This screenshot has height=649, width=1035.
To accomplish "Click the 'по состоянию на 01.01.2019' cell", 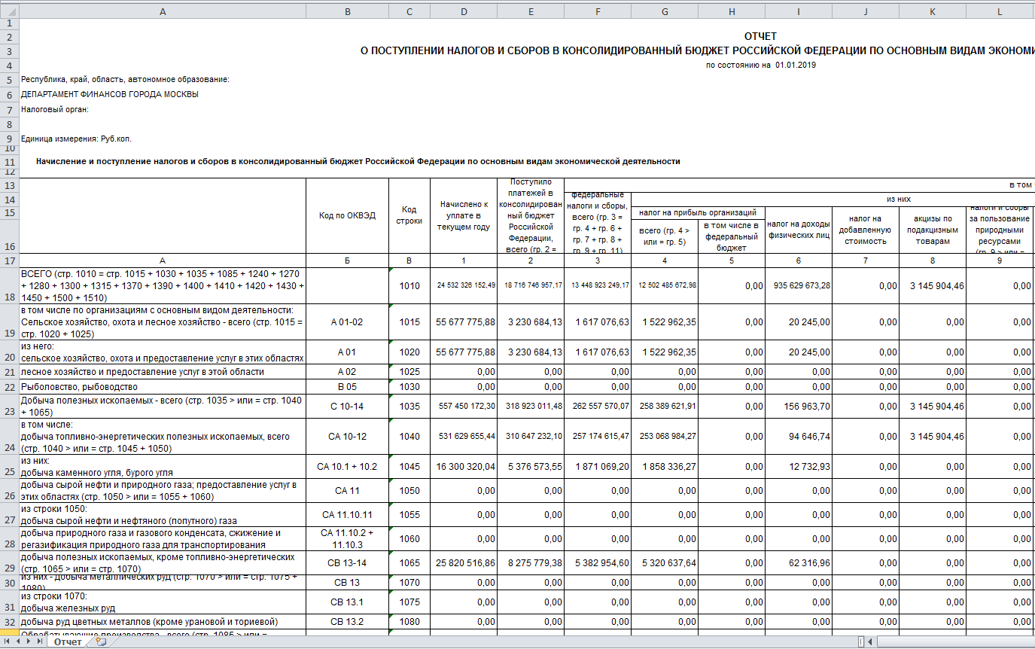I will click(x=760, y=65).
